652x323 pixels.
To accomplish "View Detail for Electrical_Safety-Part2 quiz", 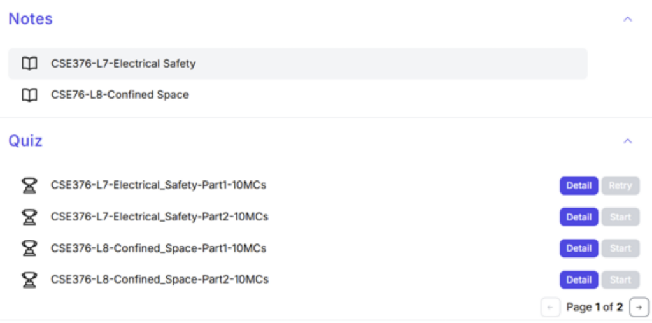I will pyautogui.click(x=579, y=217).
